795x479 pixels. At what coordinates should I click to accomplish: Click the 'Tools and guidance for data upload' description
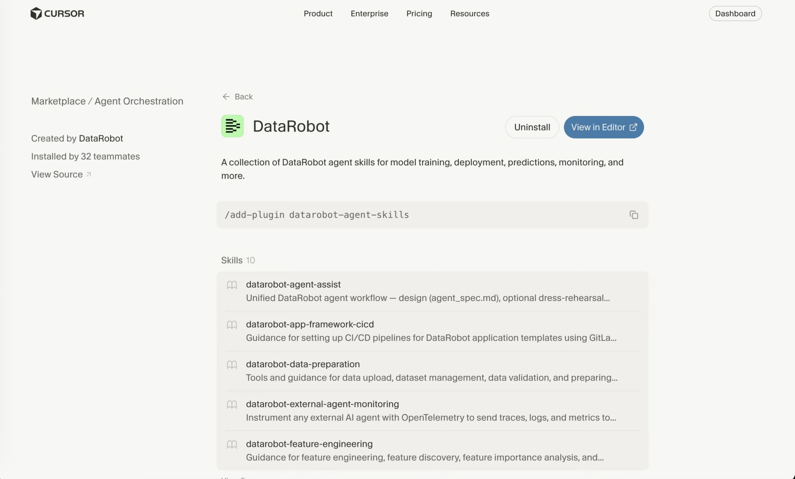pyautogui.click(x=432, y=378)
